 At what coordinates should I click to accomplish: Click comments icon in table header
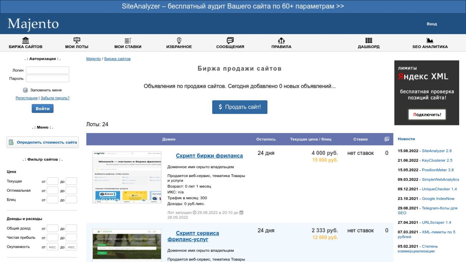point(387,139)
